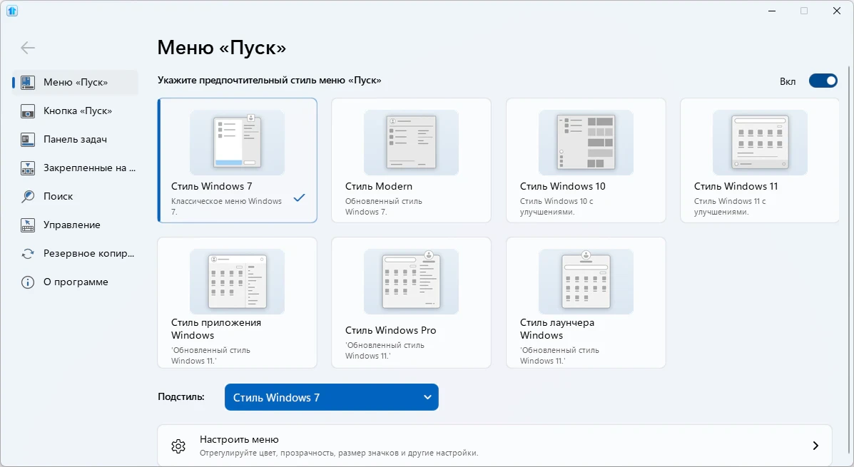This screenshot has width=854, height=467.
Task: Click the backup sync arrows icon
Action: tap(28, 254)
